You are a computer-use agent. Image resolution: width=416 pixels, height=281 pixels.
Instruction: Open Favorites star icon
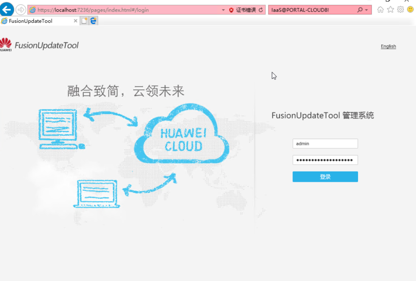pyautogui.click(x=390, y=10)
